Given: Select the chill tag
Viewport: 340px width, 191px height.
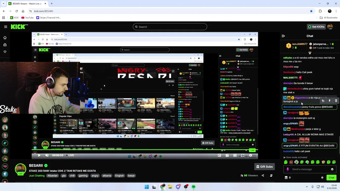Looking at the screenshot, I should pos(72,176).
